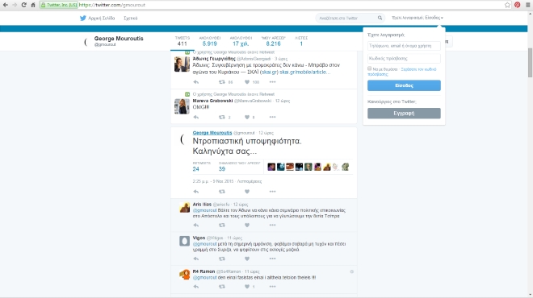533x298 pixels.
Task: Collapse the login dropdown in the header
Action: tap(418, 18)
